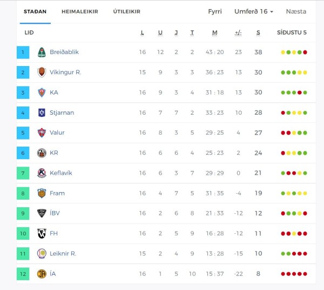
Task: Click the Breiðablik club crest
Action: coord(42,52)
